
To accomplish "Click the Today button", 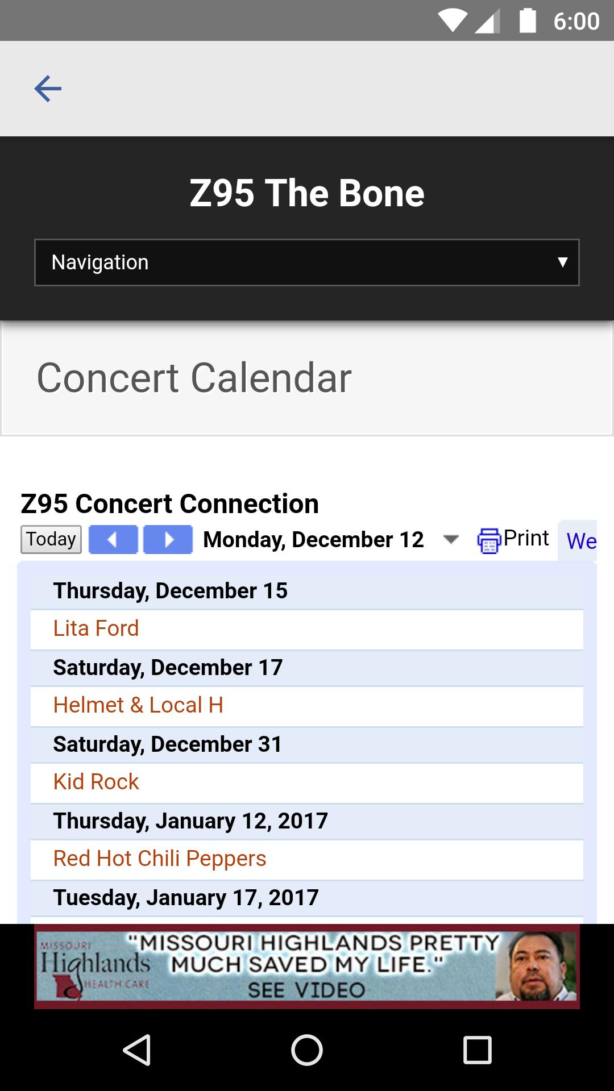I will tap(51, 539).
